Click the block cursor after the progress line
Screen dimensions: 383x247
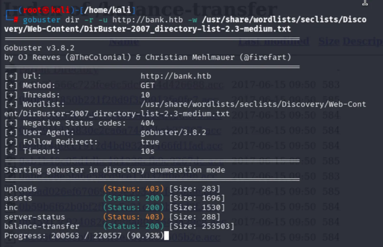point(166,236)
